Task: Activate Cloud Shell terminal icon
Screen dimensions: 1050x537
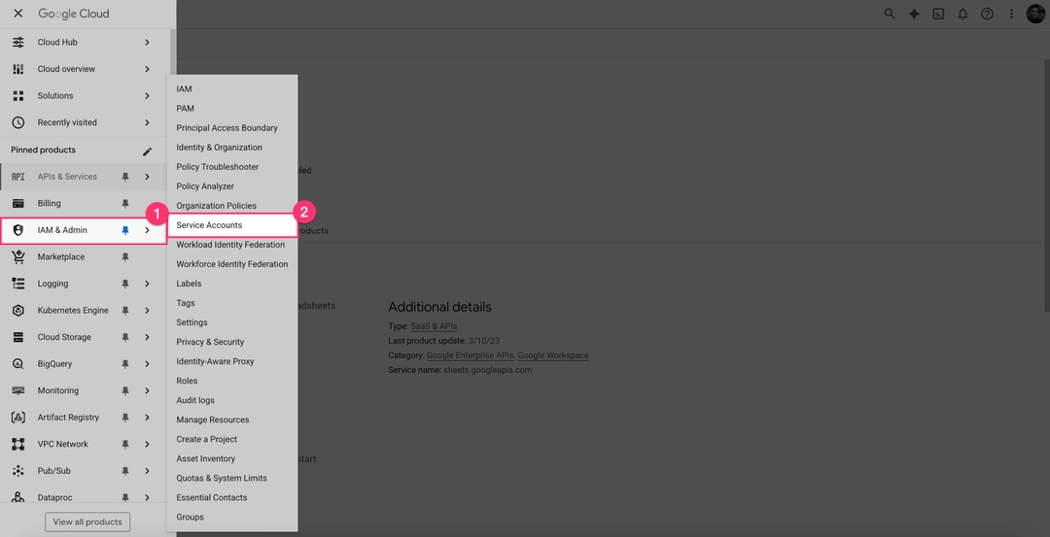Action: pyautogui.click(x=938, y=14)
